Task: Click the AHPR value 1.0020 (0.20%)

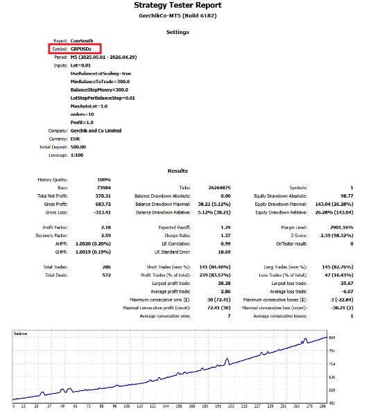Action: point(93,244)
